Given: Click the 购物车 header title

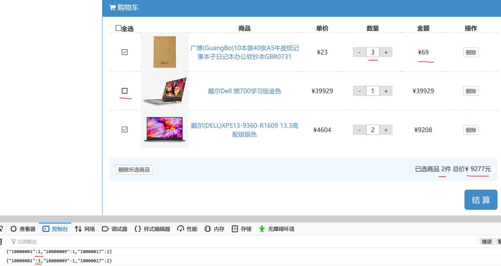Looking at the screenshot, I should [x=128, y=7].
